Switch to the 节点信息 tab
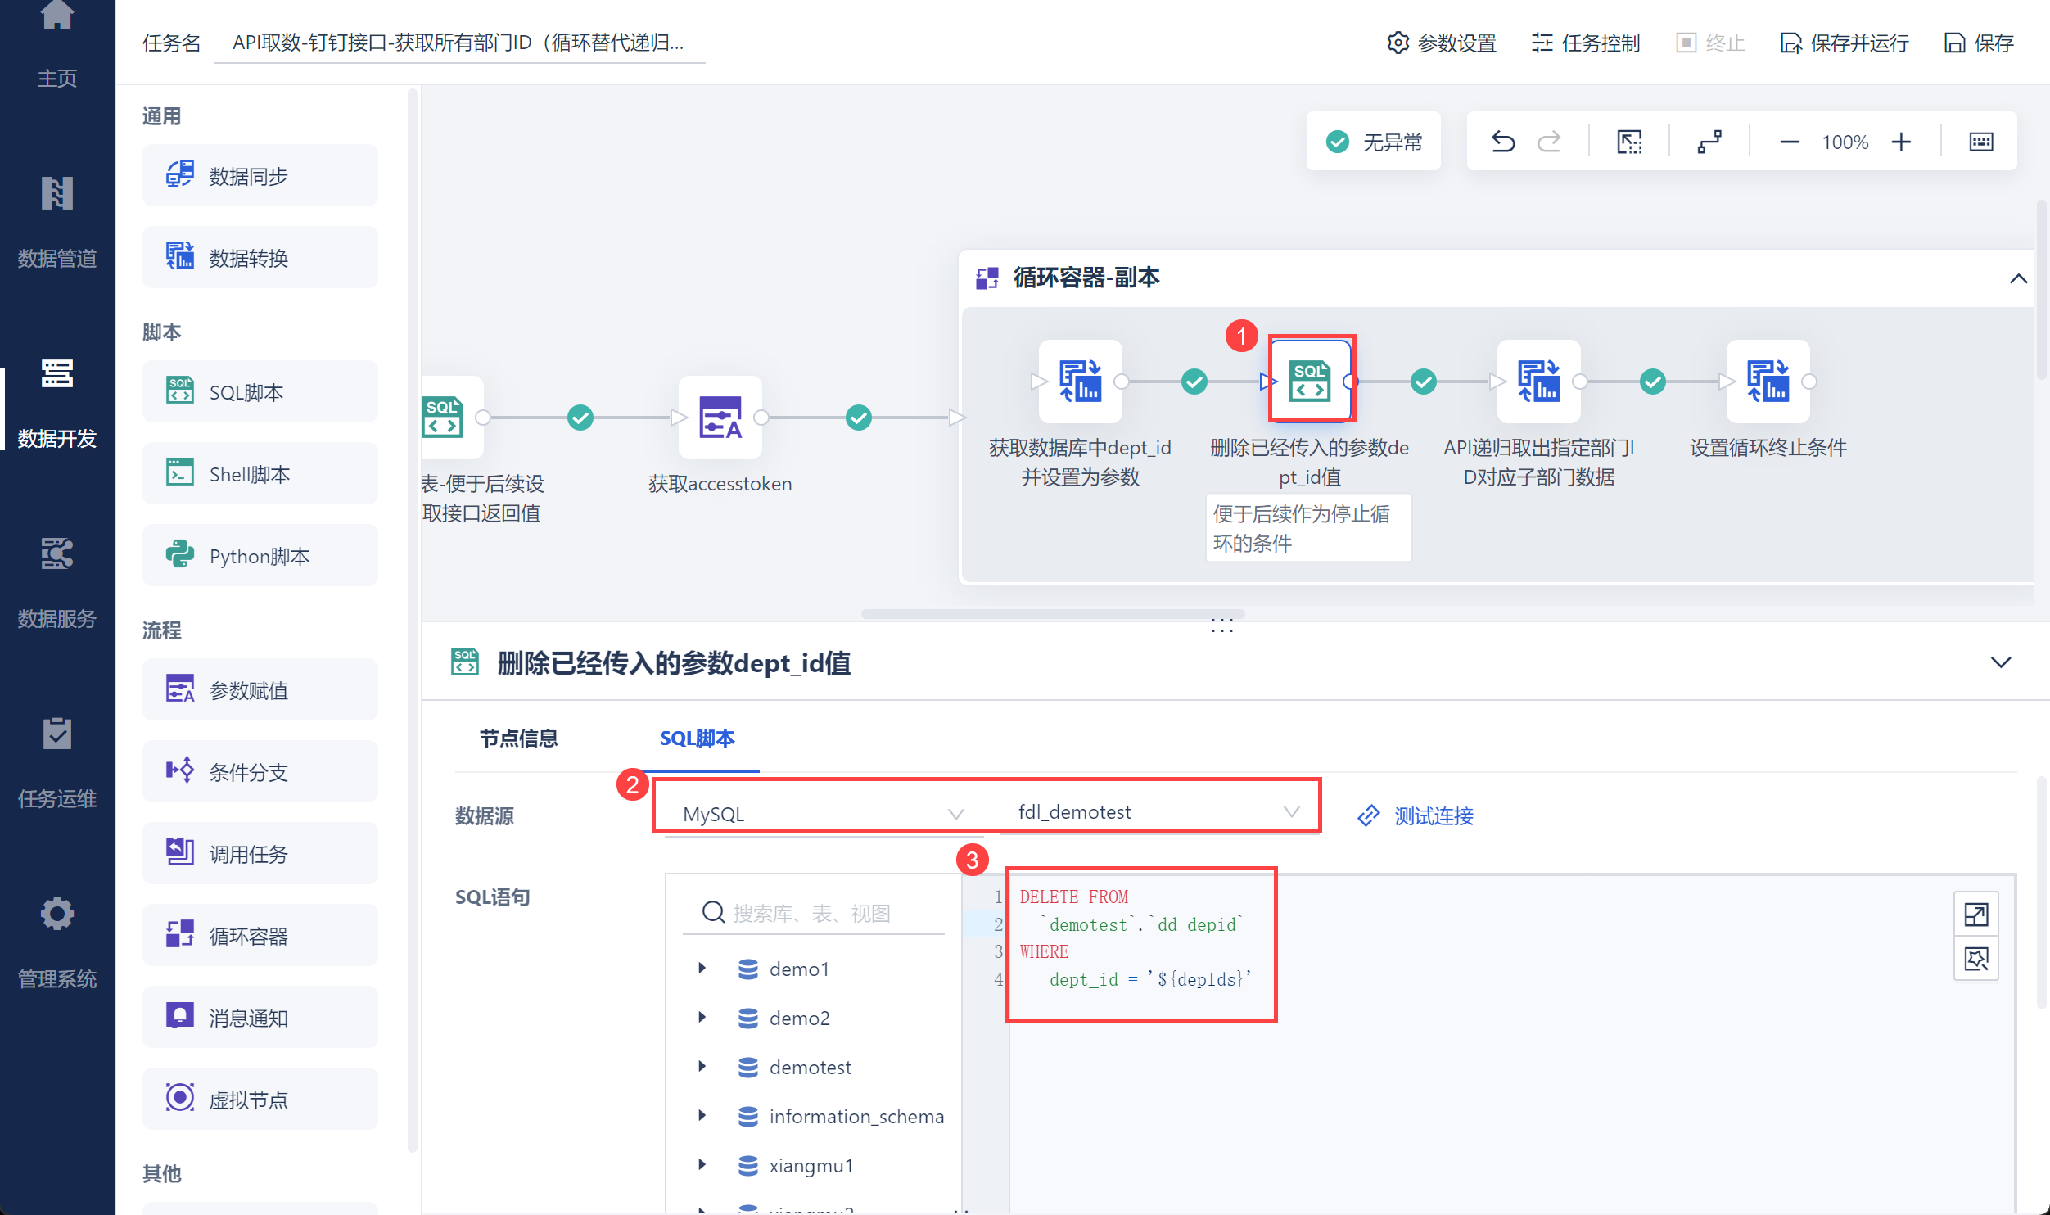Image resolution: width=2050 pixels, height=1215 pixels. pos(518,738)
